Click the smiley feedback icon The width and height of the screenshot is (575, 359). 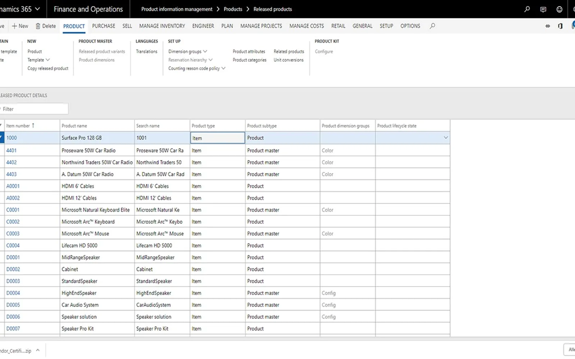pyautogui.click(x=559, y=9)
